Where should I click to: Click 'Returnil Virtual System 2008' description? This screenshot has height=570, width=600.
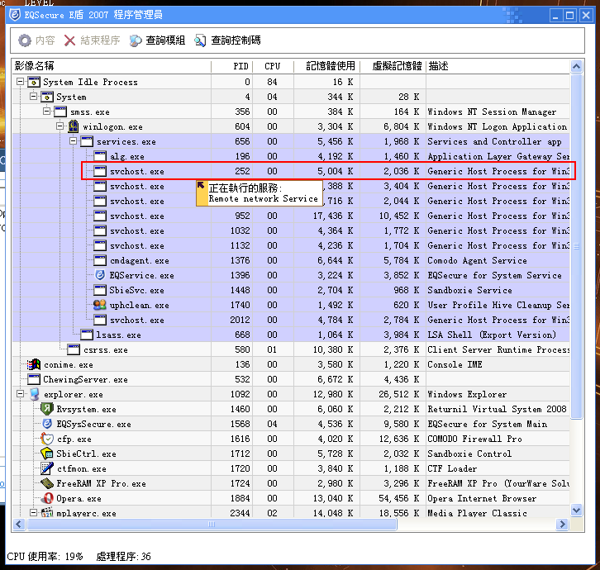tap(497, 409)
